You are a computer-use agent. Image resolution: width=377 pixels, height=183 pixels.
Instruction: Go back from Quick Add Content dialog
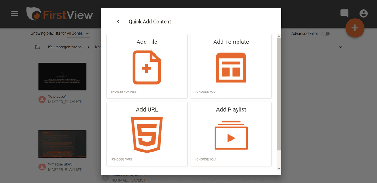[x=118, y=22]
